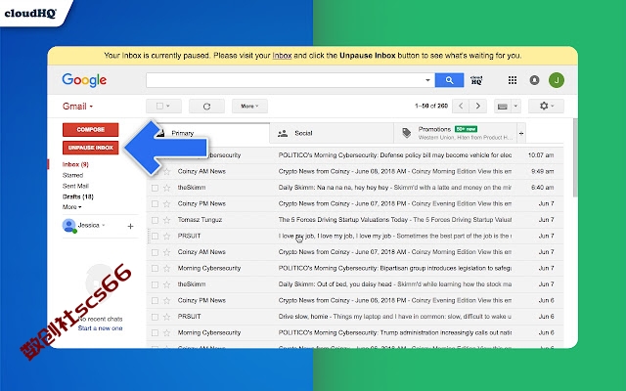The width and height of the screenshot is (626, 391).
Task: Click the inbox vertical scrollbar
Action: [575, 157]
